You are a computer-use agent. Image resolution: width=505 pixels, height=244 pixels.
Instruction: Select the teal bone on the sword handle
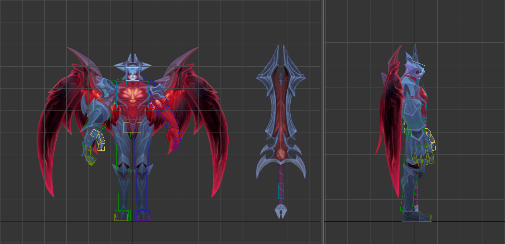click(281, 191)
